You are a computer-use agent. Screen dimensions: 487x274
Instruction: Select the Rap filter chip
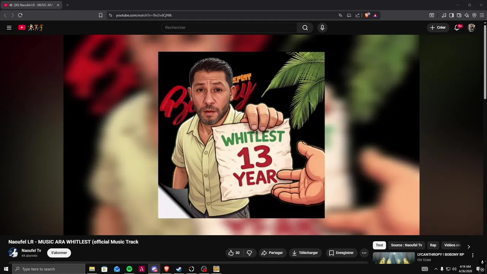coord(433,245)
